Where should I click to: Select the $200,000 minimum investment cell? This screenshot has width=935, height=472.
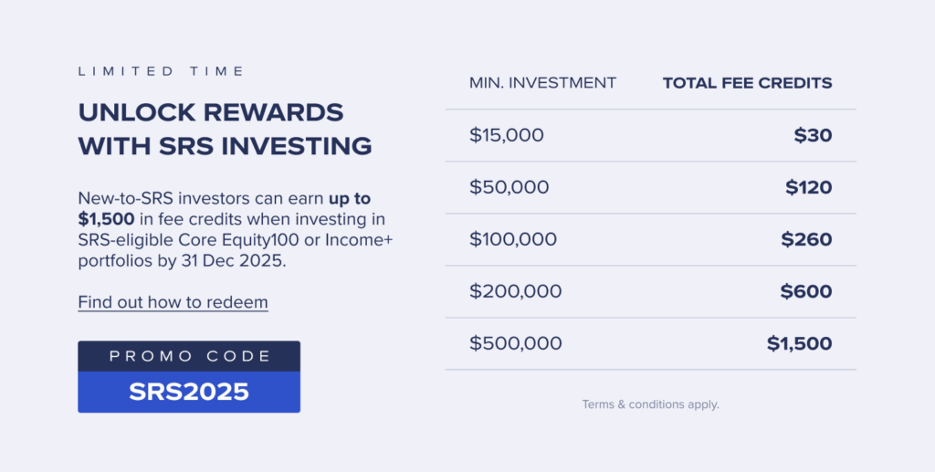[x=515, y=291]
